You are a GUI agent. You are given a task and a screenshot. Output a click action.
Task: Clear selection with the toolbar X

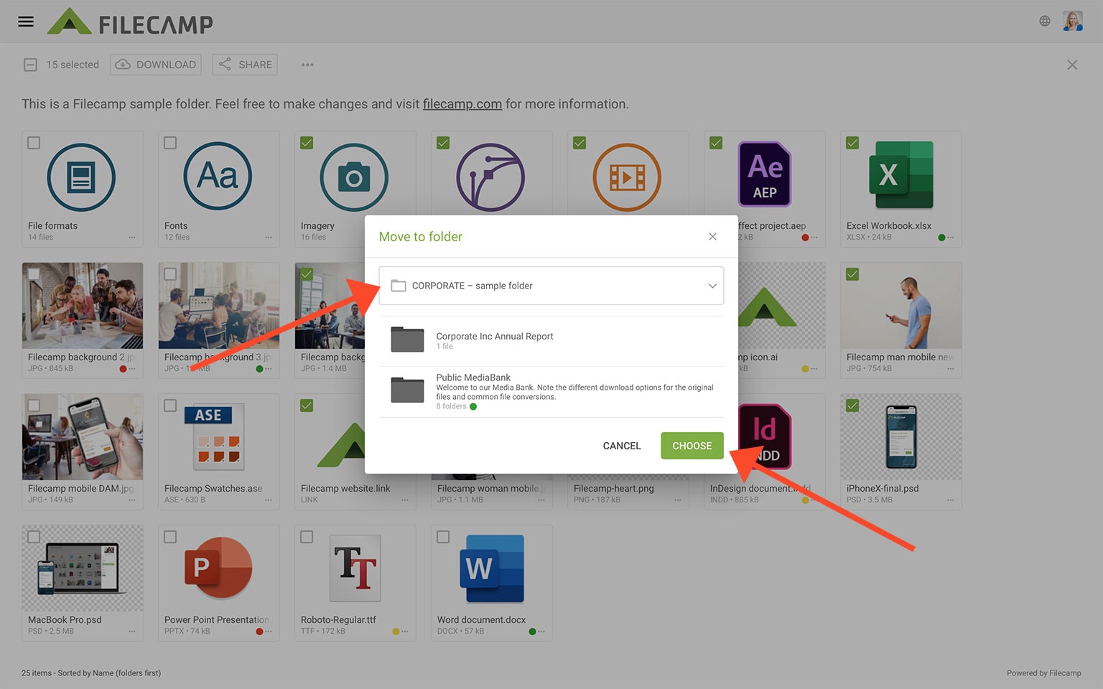click(1072, 65)
